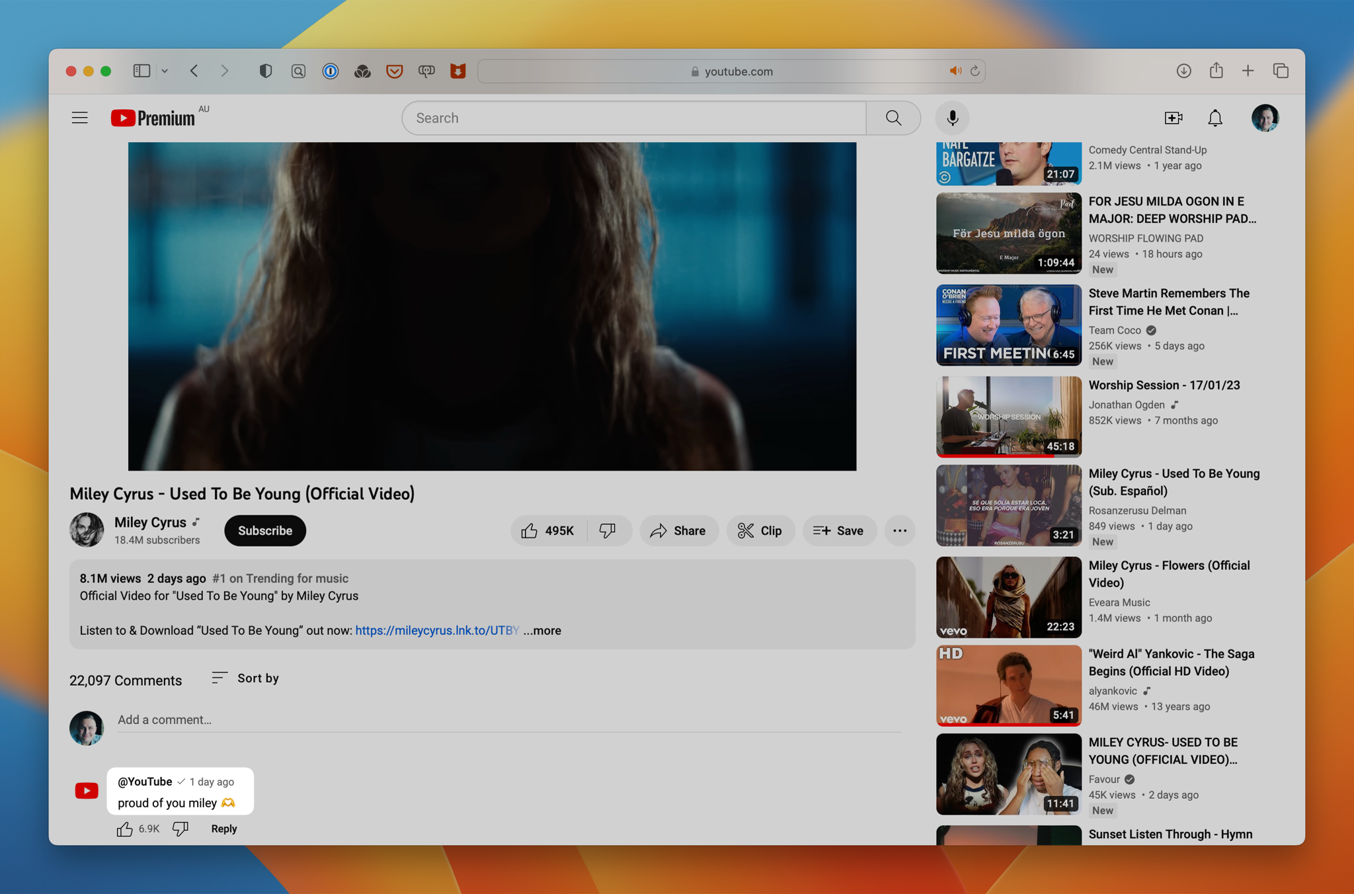The image size is (1354, 894).
Task: Open the Sort by comments dropdown
Action: [245, 678]
